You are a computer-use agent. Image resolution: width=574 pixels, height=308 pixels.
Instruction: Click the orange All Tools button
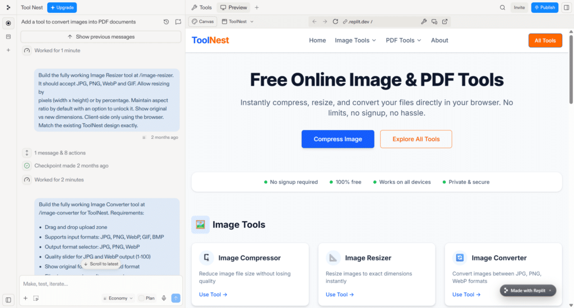545,41
